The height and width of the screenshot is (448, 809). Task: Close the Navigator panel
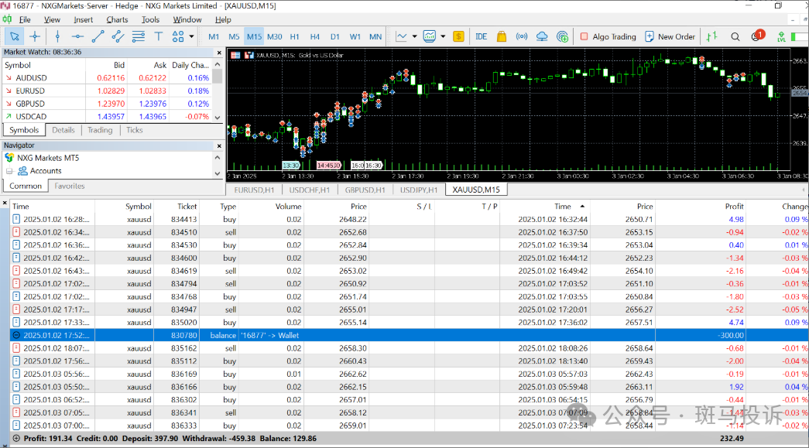[219, 146]
